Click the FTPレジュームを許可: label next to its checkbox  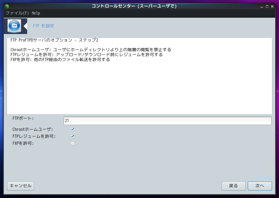tap(34, 136)
